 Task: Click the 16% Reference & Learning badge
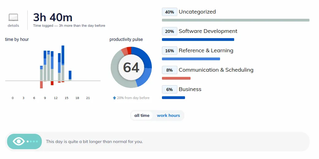tap(170, 51)
